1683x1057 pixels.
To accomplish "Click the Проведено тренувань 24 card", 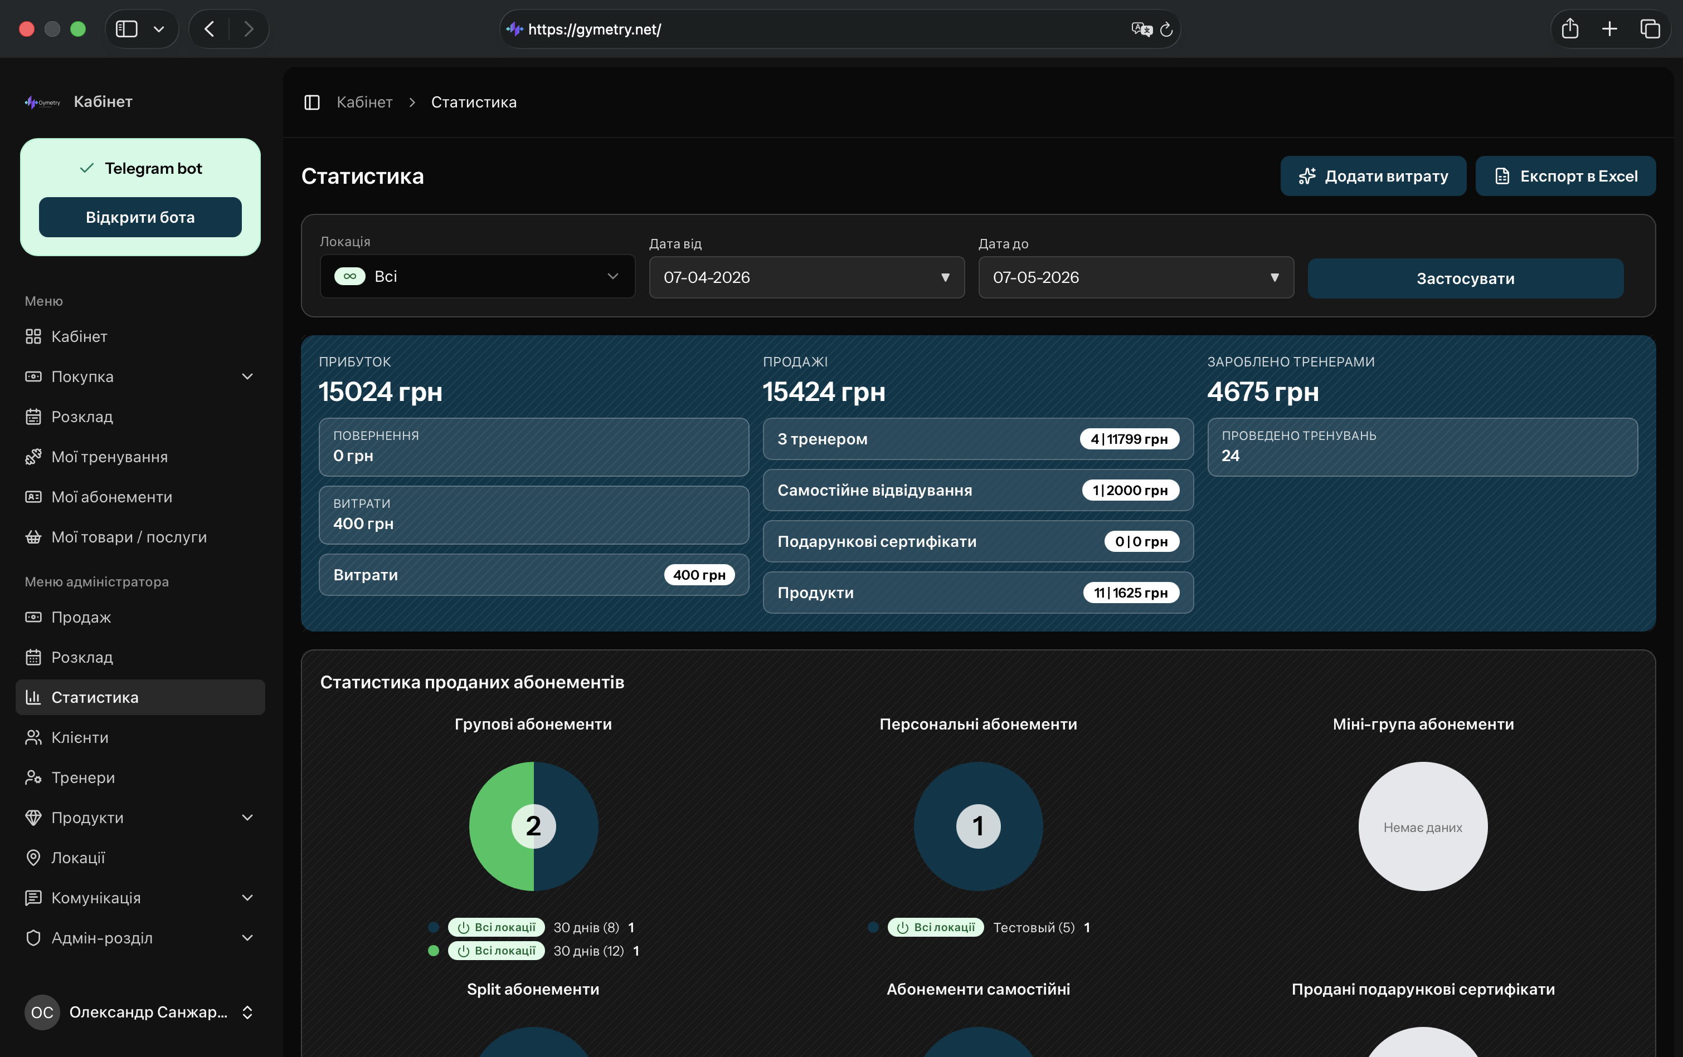I will (x=1422, y=447).
